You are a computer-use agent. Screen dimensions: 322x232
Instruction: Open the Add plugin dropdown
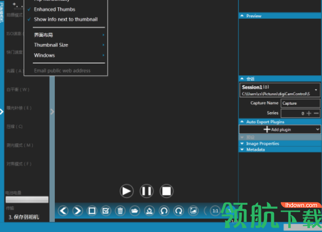(280, 130)
